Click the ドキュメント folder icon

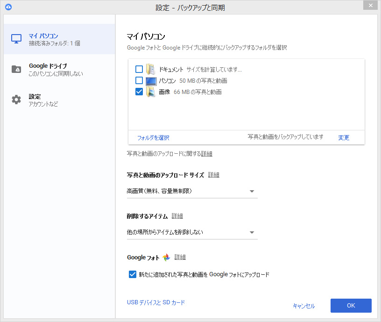coord(151,69)
